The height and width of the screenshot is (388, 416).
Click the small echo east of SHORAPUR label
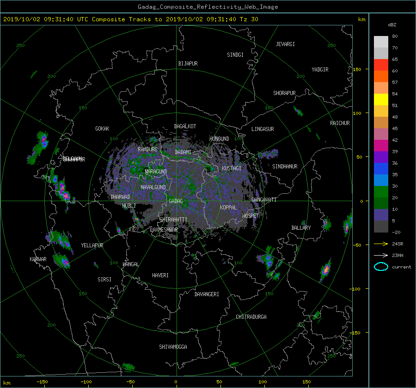coord(298,111)
